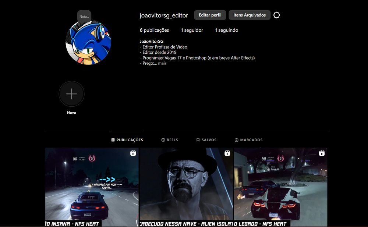View the 1 seguindo list
The width and height of the screenshot is (368, 227).
pos(226,30)
